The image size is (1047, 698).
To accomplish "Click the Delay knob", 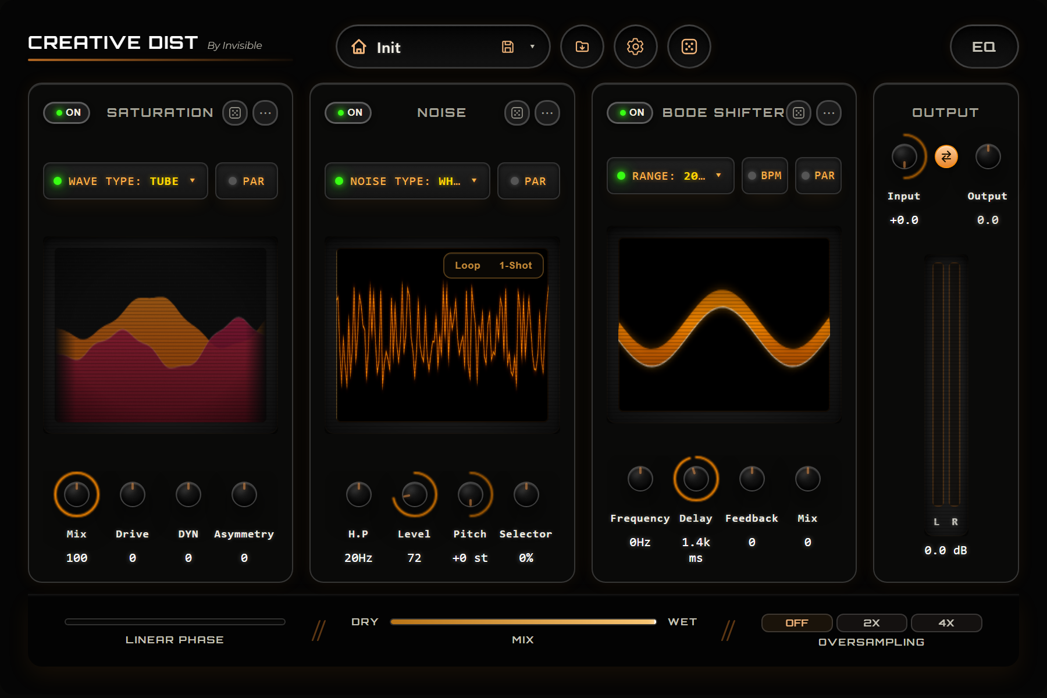I will 696,479.
